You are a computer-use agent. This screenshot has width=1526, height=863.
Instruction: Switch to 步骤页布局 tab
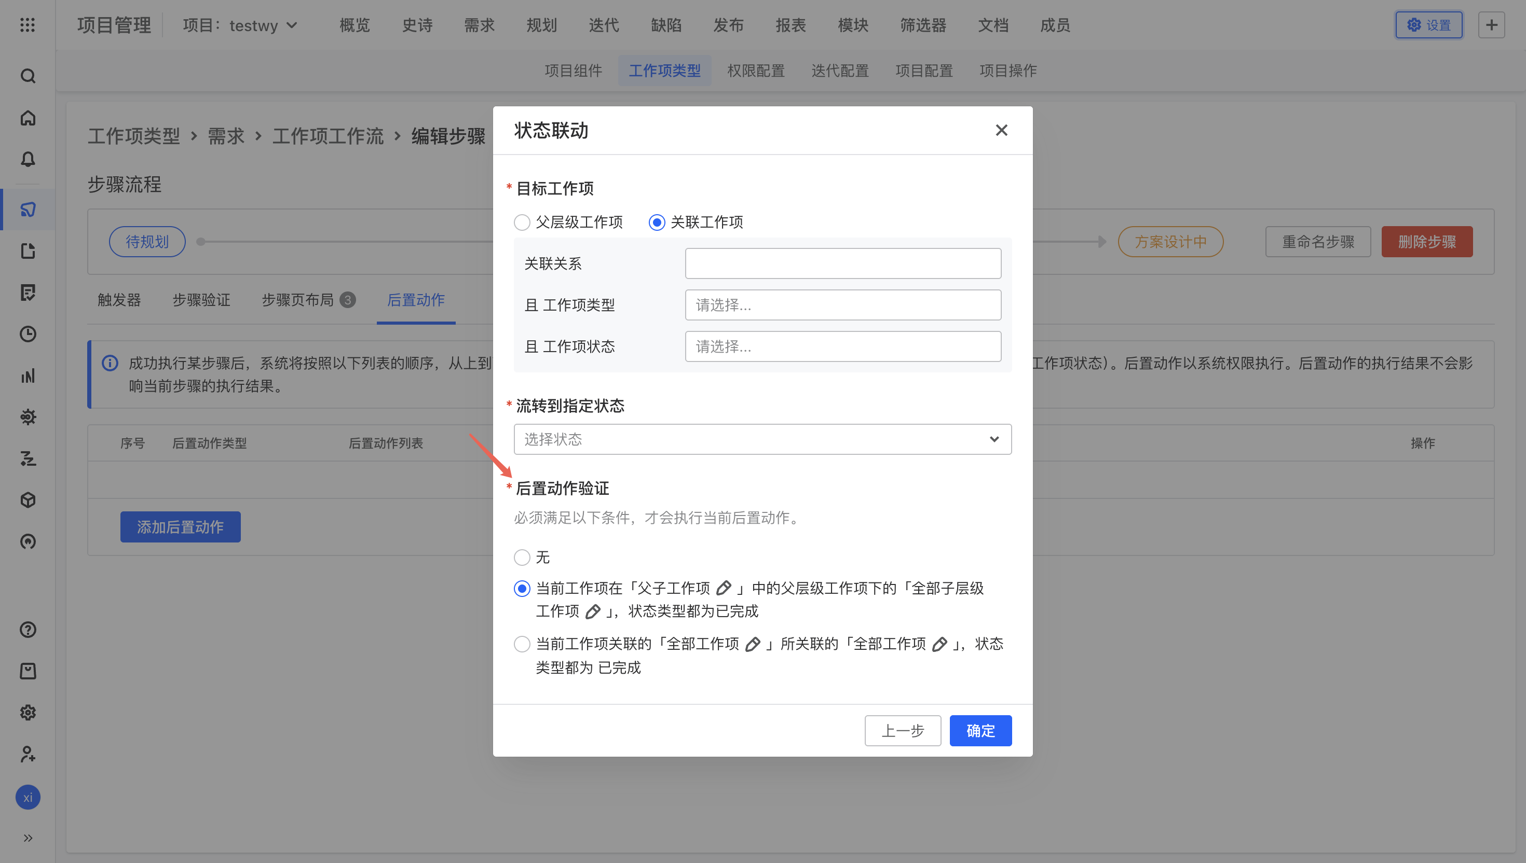[308, 300]
